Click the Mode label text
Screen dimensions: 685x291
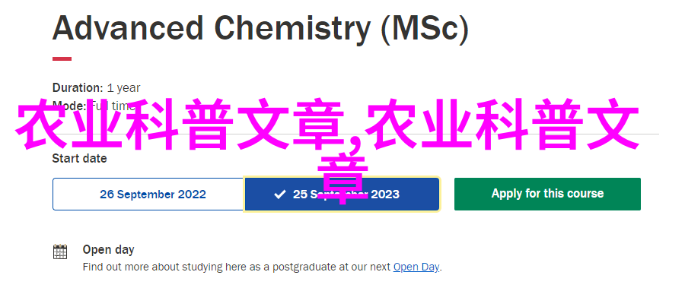[x=69, y=106]
